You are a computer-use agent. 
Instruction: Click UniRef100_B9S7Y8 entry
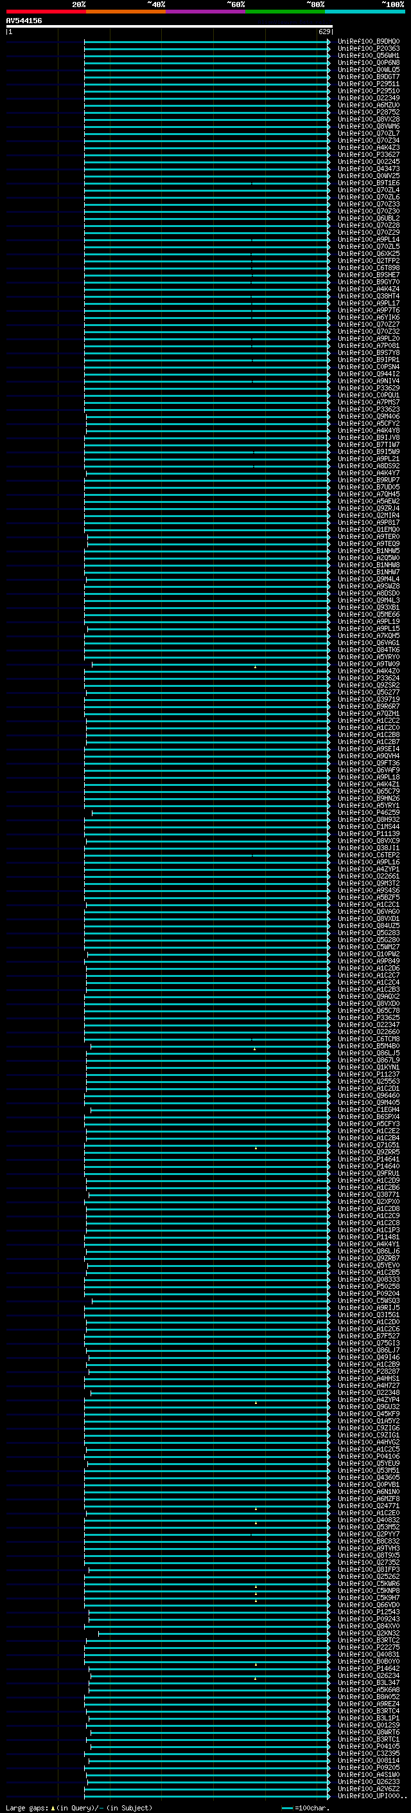(x=368, y=352)
